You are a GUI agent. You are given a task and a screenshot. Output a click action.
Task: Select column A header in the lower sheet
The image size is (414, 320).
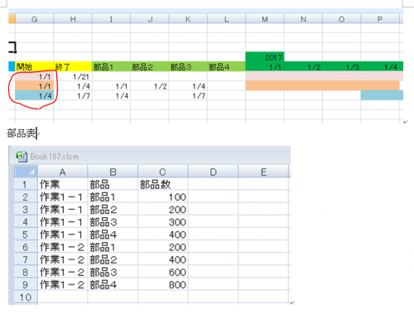click(x=63, y=172)
